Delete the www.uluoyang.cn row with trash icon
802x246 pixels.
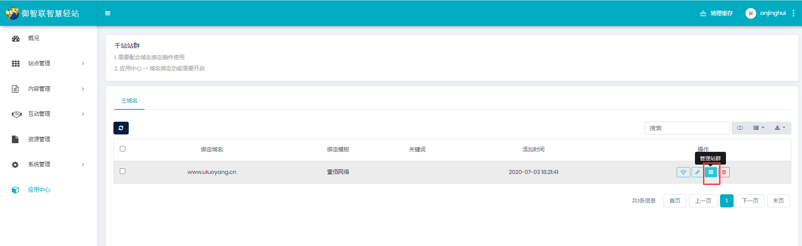click(x=724, y=172)
